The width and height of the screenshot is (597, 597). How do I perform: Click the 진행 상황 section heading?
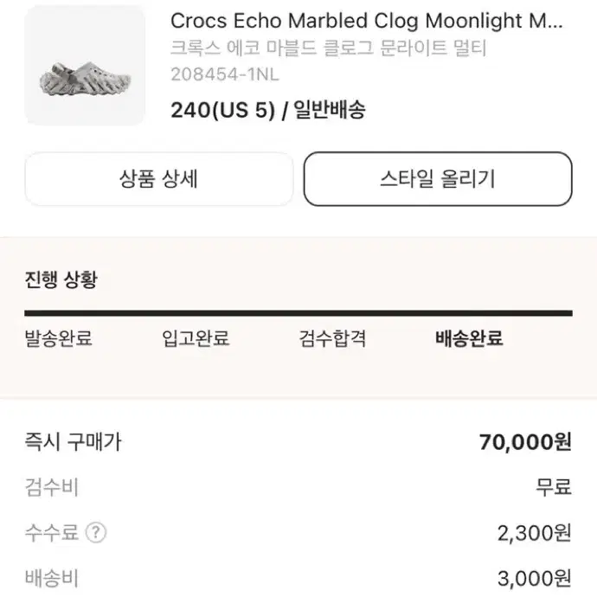[61, 279]
